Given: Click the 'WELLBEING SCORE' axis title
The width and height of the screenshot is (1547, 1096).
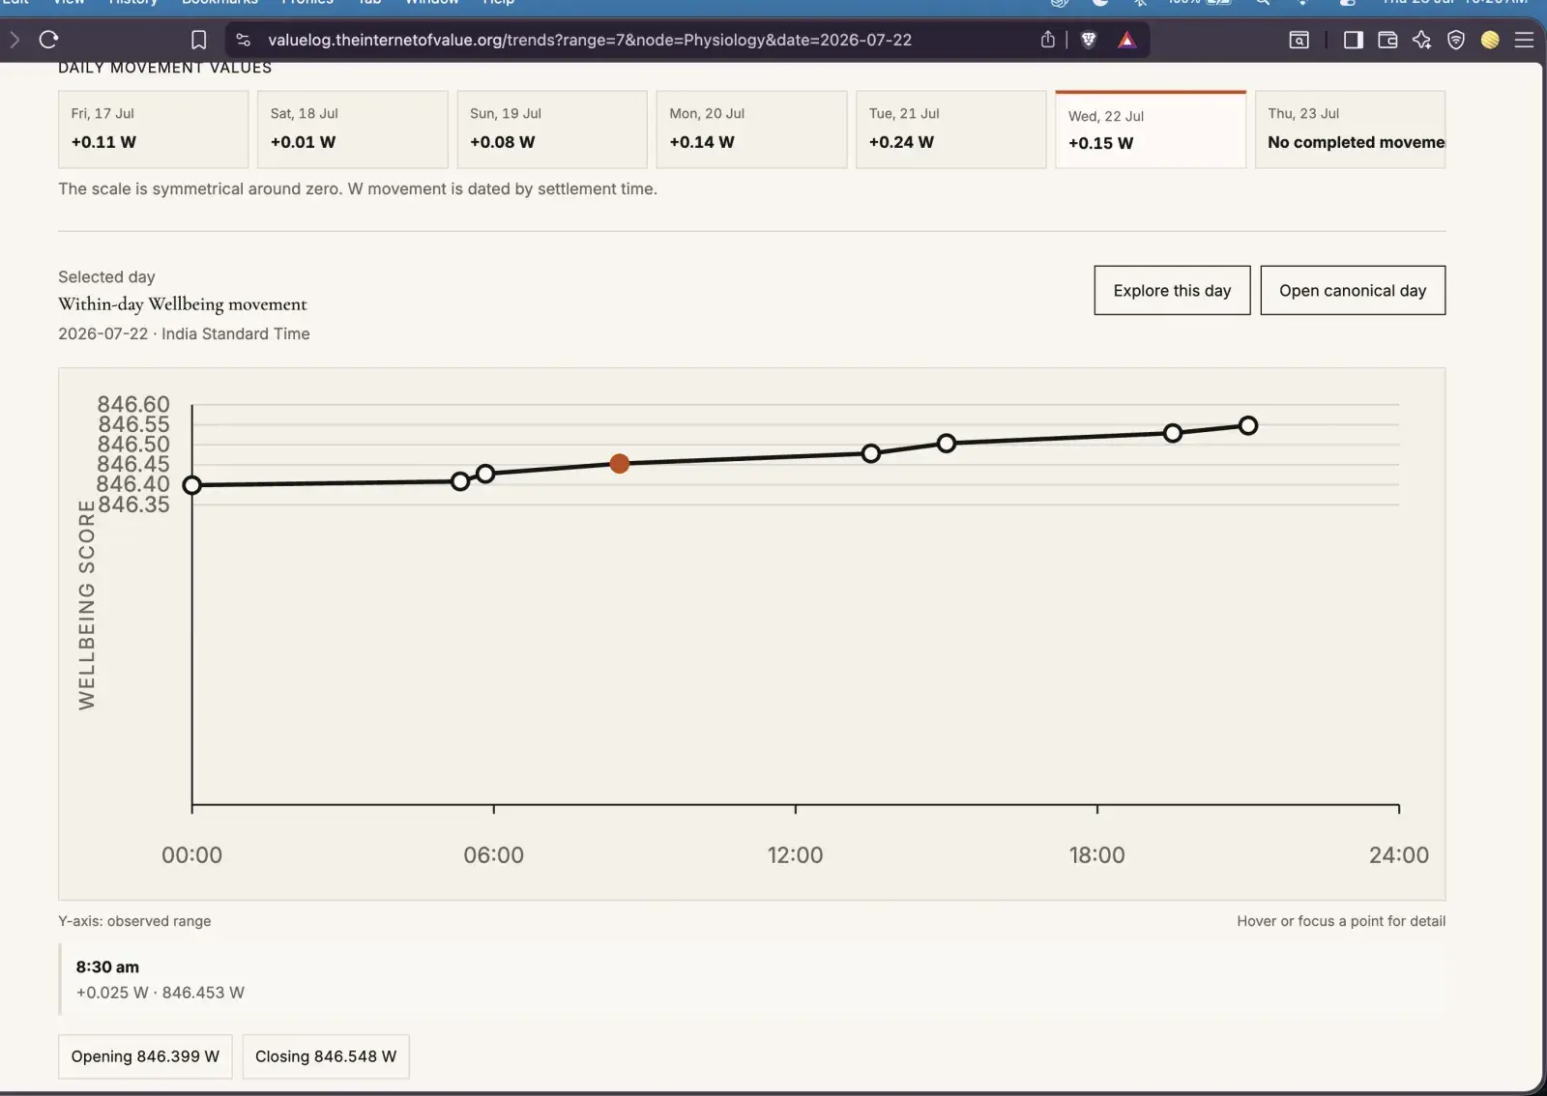Looking at the screenshot, I should tap(87, 605).
